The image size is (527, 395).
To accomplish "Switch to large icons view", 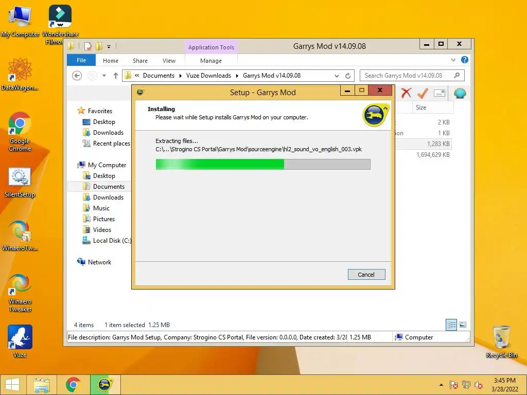I will click(x=463, y=325).
